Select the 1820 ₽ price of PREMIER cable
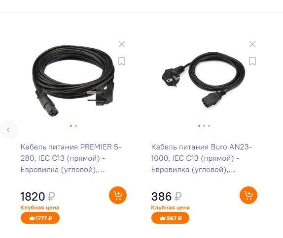This screenshot has width=283, height=238. tap(37, 196)
